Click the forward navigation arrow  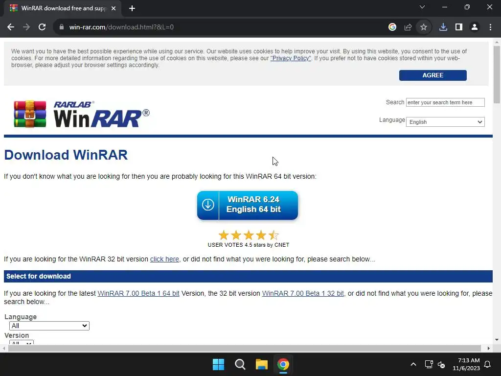pyautogui.click(x=26, y=27)
